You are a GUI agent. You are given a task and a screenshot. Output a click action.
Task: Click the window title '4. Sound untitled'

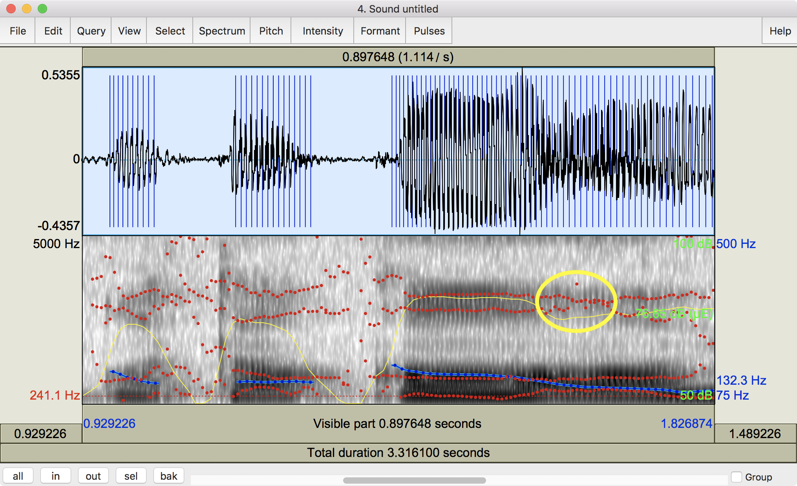[398, 9]
